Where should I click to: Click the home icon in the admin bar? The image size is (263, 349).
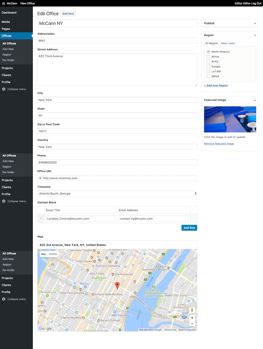pyautogui.click(x=3, y=3)
